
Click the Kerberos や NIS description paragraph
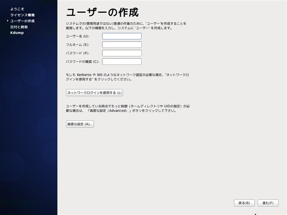(127, 77)
